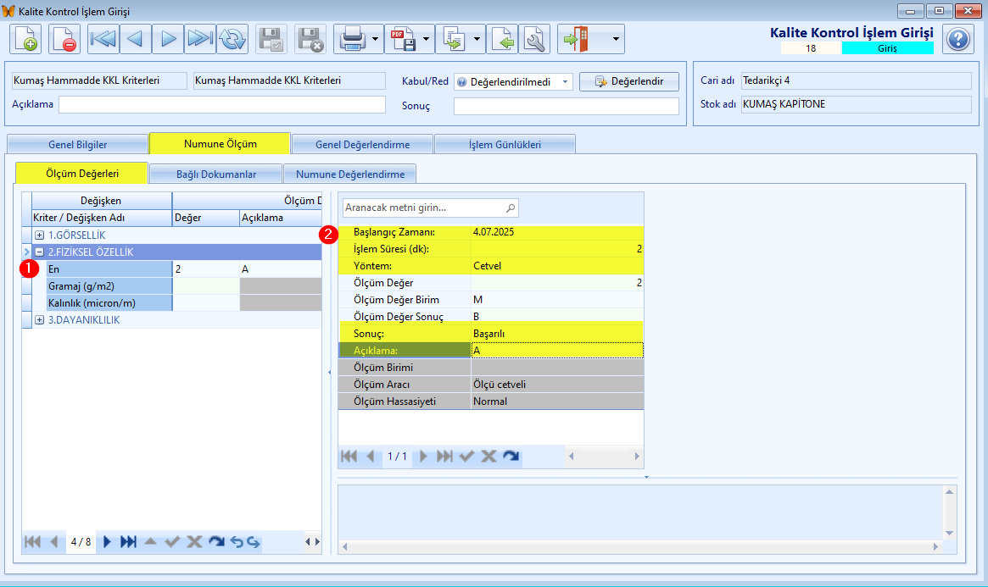Click the rightmost curved forward arrow in left navigator
988x587 pixels.
coord(254,542)
